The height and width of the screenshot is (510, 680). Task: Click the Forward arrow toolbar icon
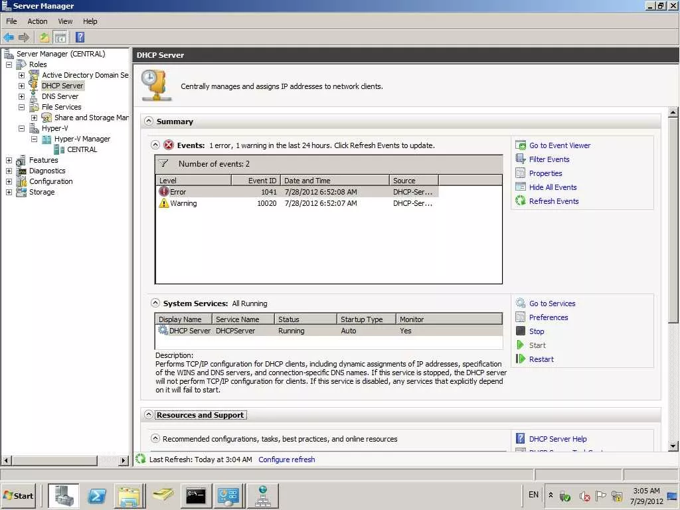pos(24,37)
